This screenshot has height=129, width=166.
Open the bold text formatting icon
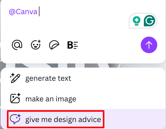click(72, 45)
